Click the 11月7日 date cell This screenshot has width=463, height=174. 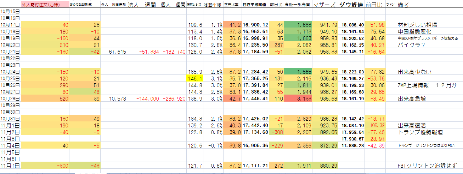10,166
